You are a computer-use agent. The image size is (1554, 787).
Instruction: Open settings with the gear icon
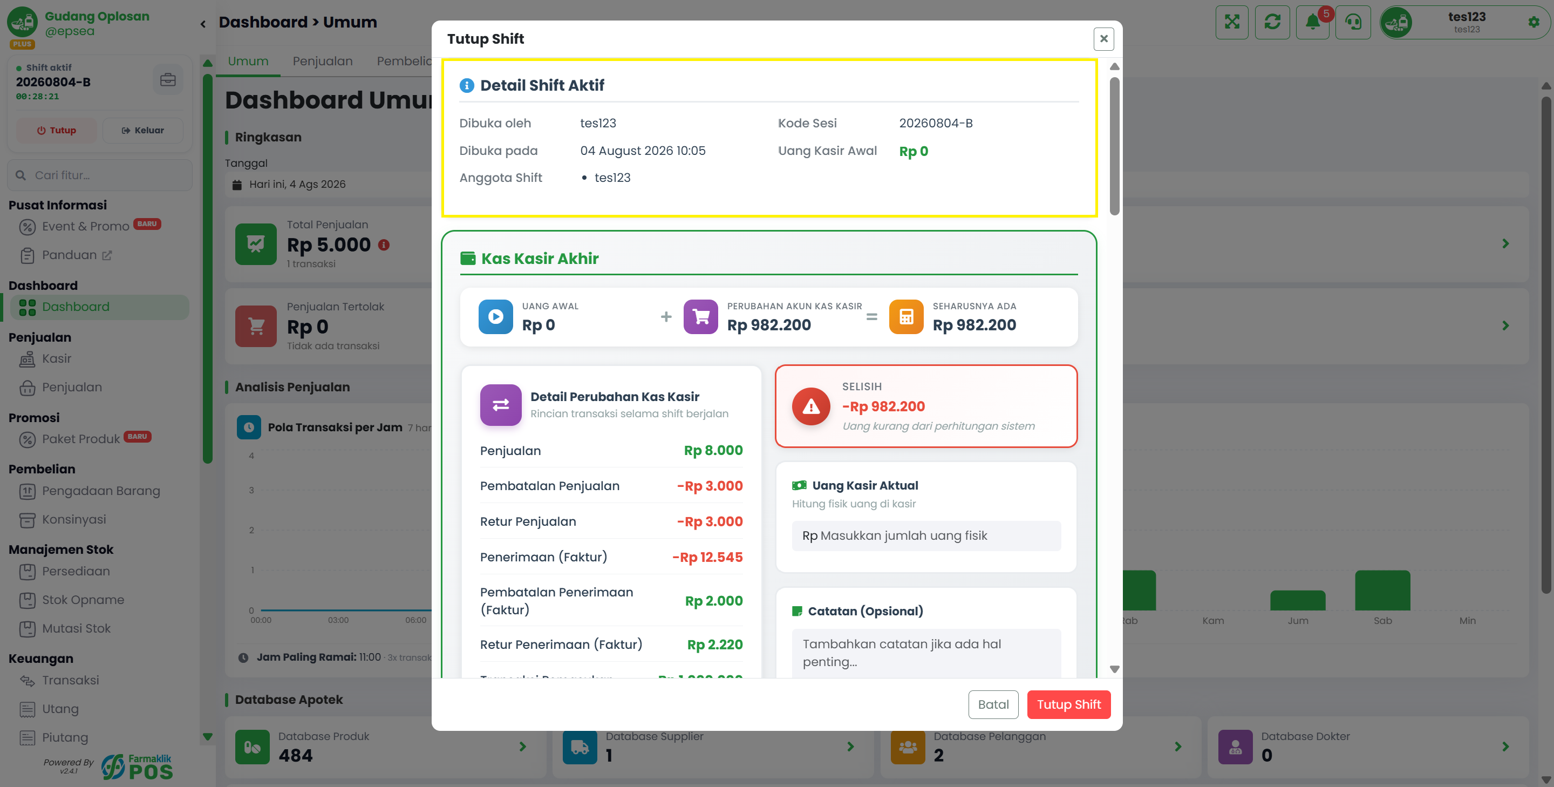coord(1533,22)
